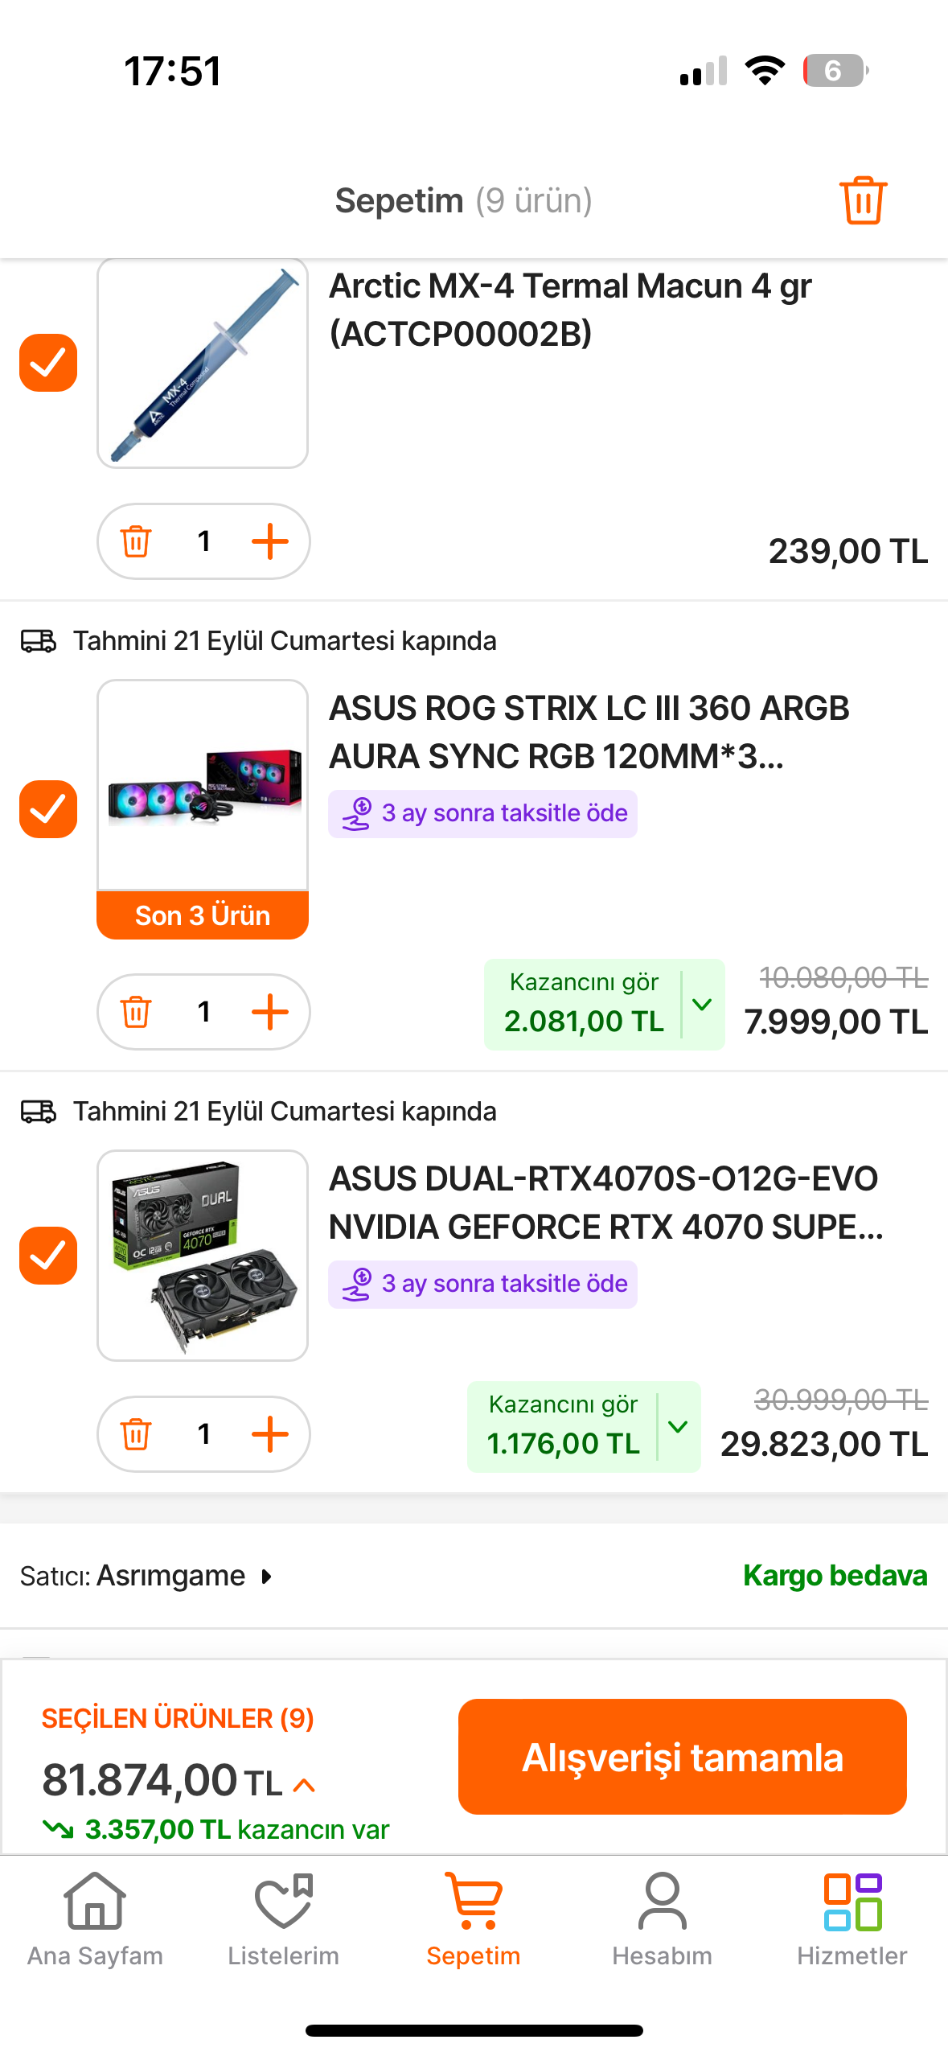Open the RTX 4070 Super product thumbnail
The image size is (948, 2056).
[x=203, y=1256]
